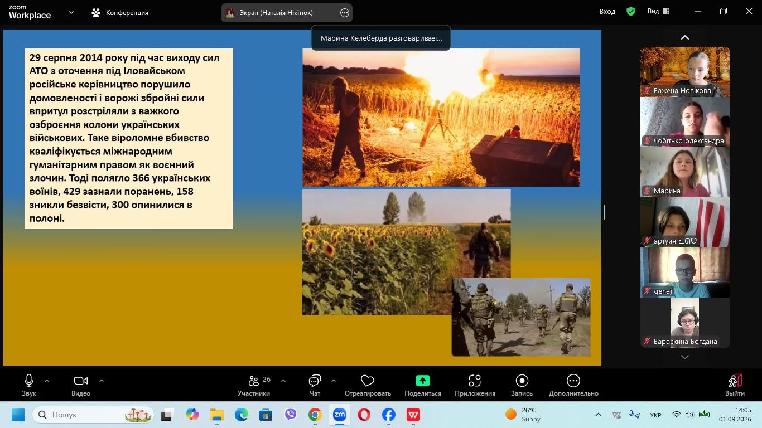
Task: Open the Чат chat icon
Action: (x=315, y=381)
